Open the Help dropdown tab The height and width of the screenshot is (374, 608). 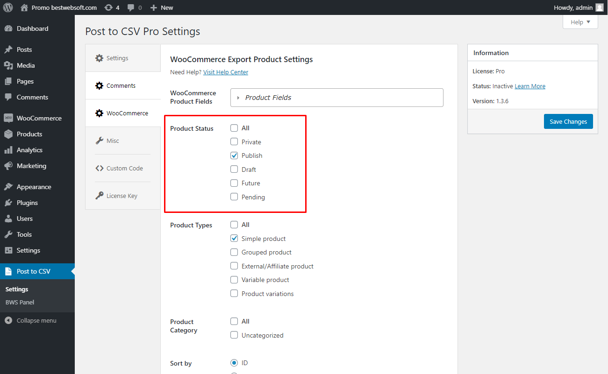pyautogui.click(x=580, y=22)
